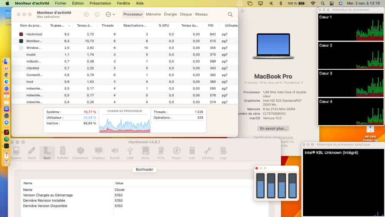Viewport: 385px width, 217px height.
Task: Select the mdbulki... process row
Action: (x=125, y=61)
